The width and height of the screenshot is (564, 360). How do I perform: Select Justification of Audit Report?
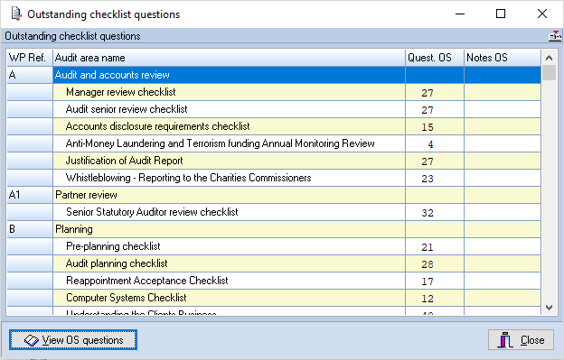pyautogui.click(x=274, y=161)
